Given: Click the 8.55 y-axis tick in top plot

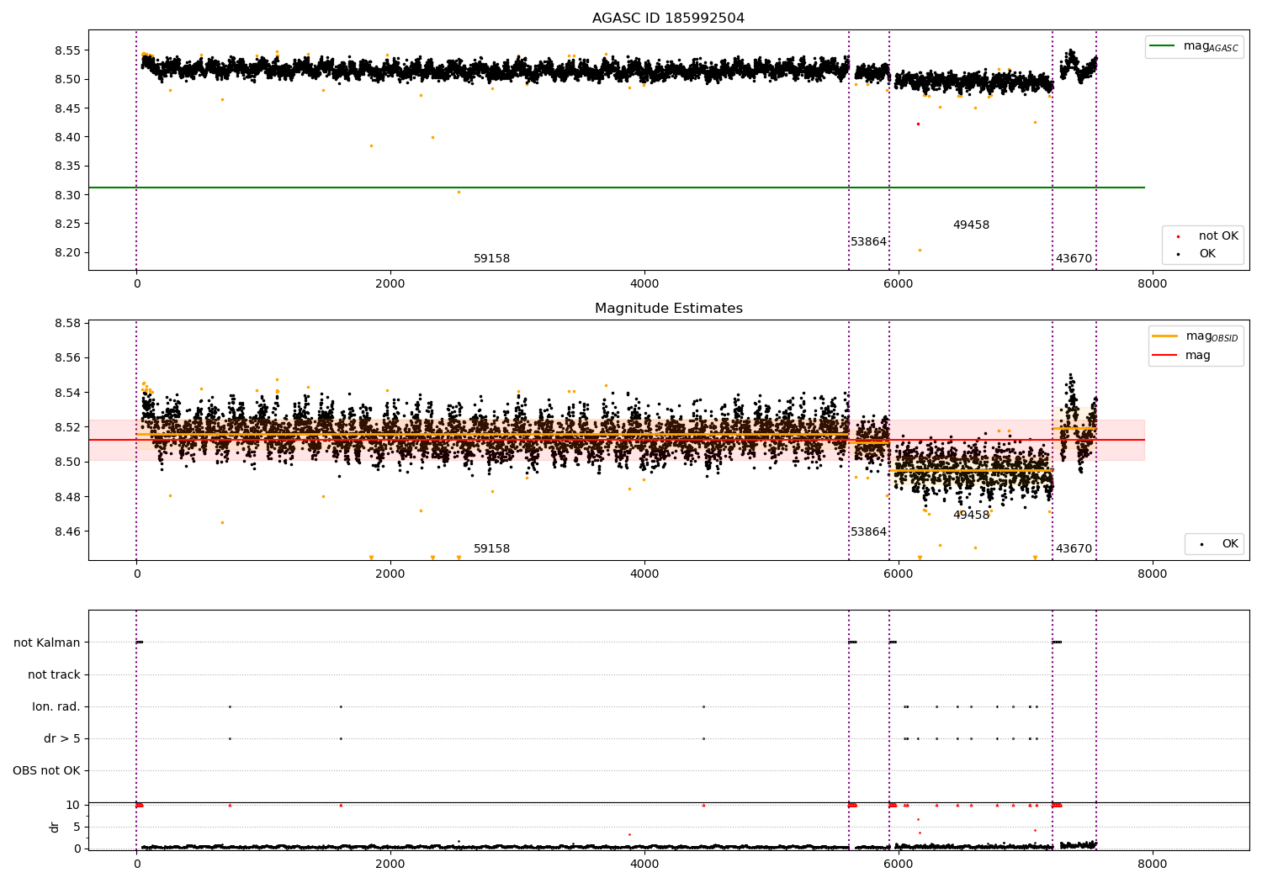Looking at the screenshot, I should [x=67, y=50].
